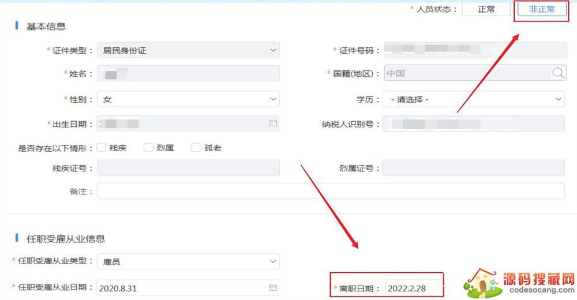Check the 孤老 checkbox

196,148
